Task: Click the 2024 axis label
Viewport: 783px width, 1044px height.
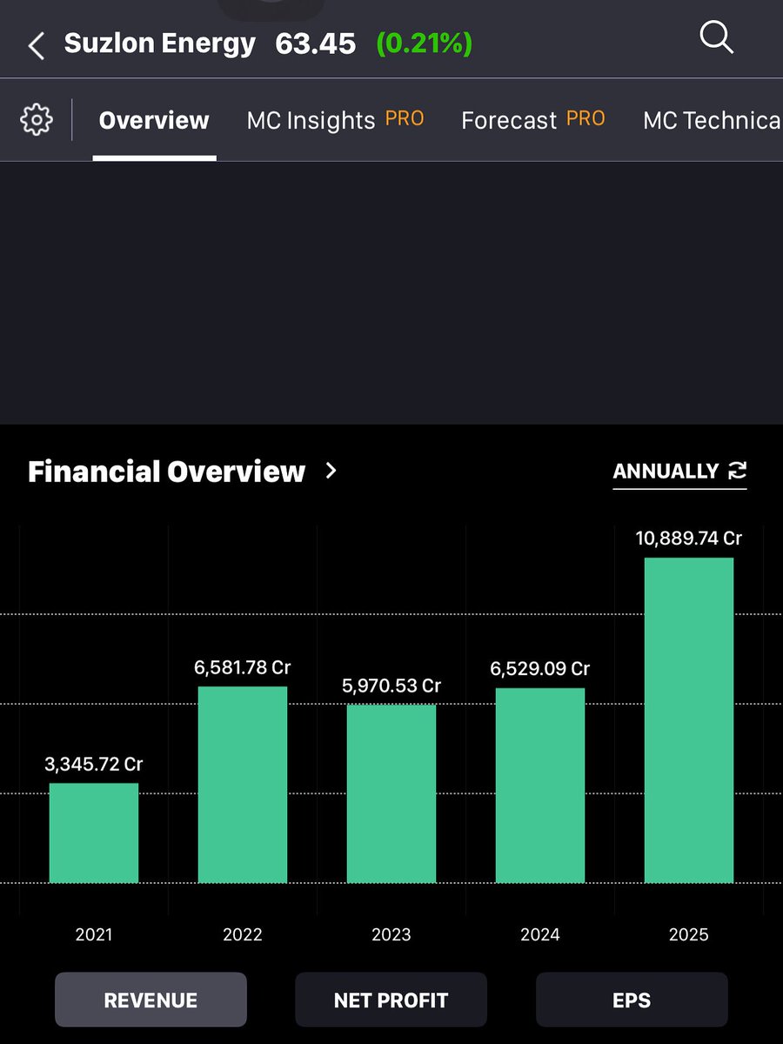Action: (x=540, y=934)
